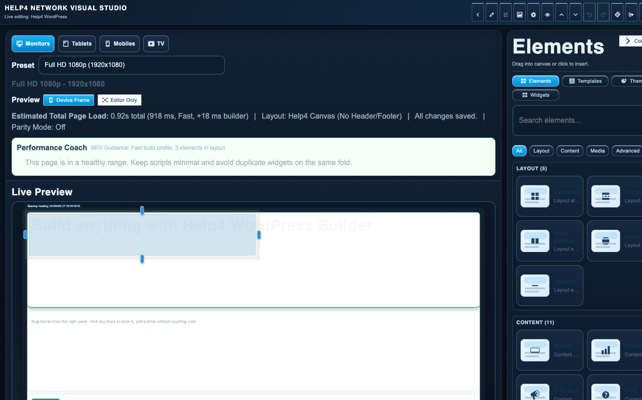The height and width of the screenshot is (400, 642).
Task: Select Editor Only preview mode
Action: pos(120,100)
